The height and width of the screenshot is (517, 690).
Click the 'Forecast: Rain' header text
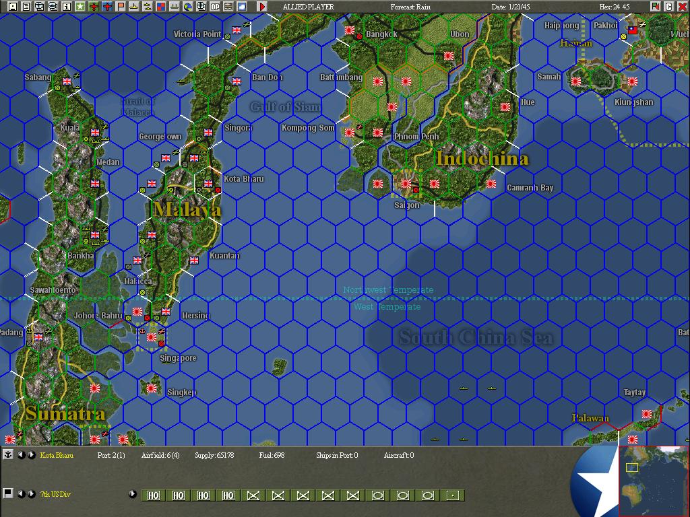pyautogui.click(x=410, y=7)
